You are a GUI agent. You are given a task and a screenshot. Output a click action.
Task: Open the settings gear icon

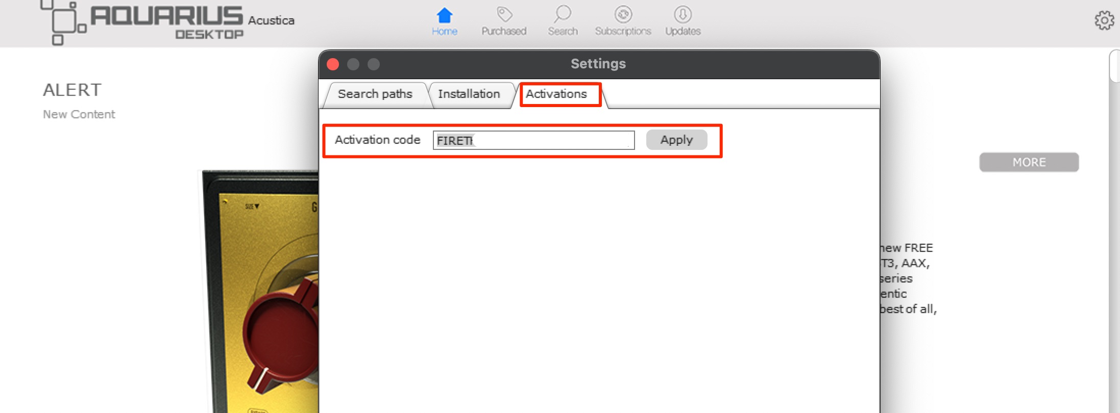coord(1104,20)
